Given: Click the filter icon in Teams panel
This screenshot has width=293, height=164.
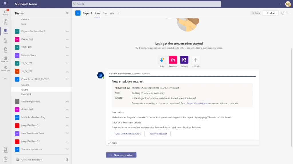Looking at the screenshot, I should point(67,13).
